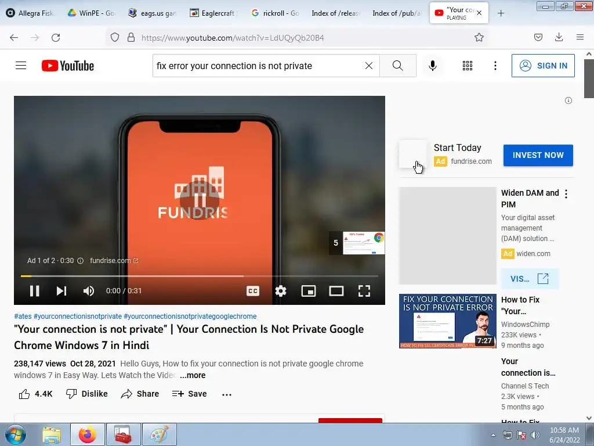The width and height of the screenshot is (594, 446).
Task: Open the Paint taskbar application
Action: tap(160, 434)
